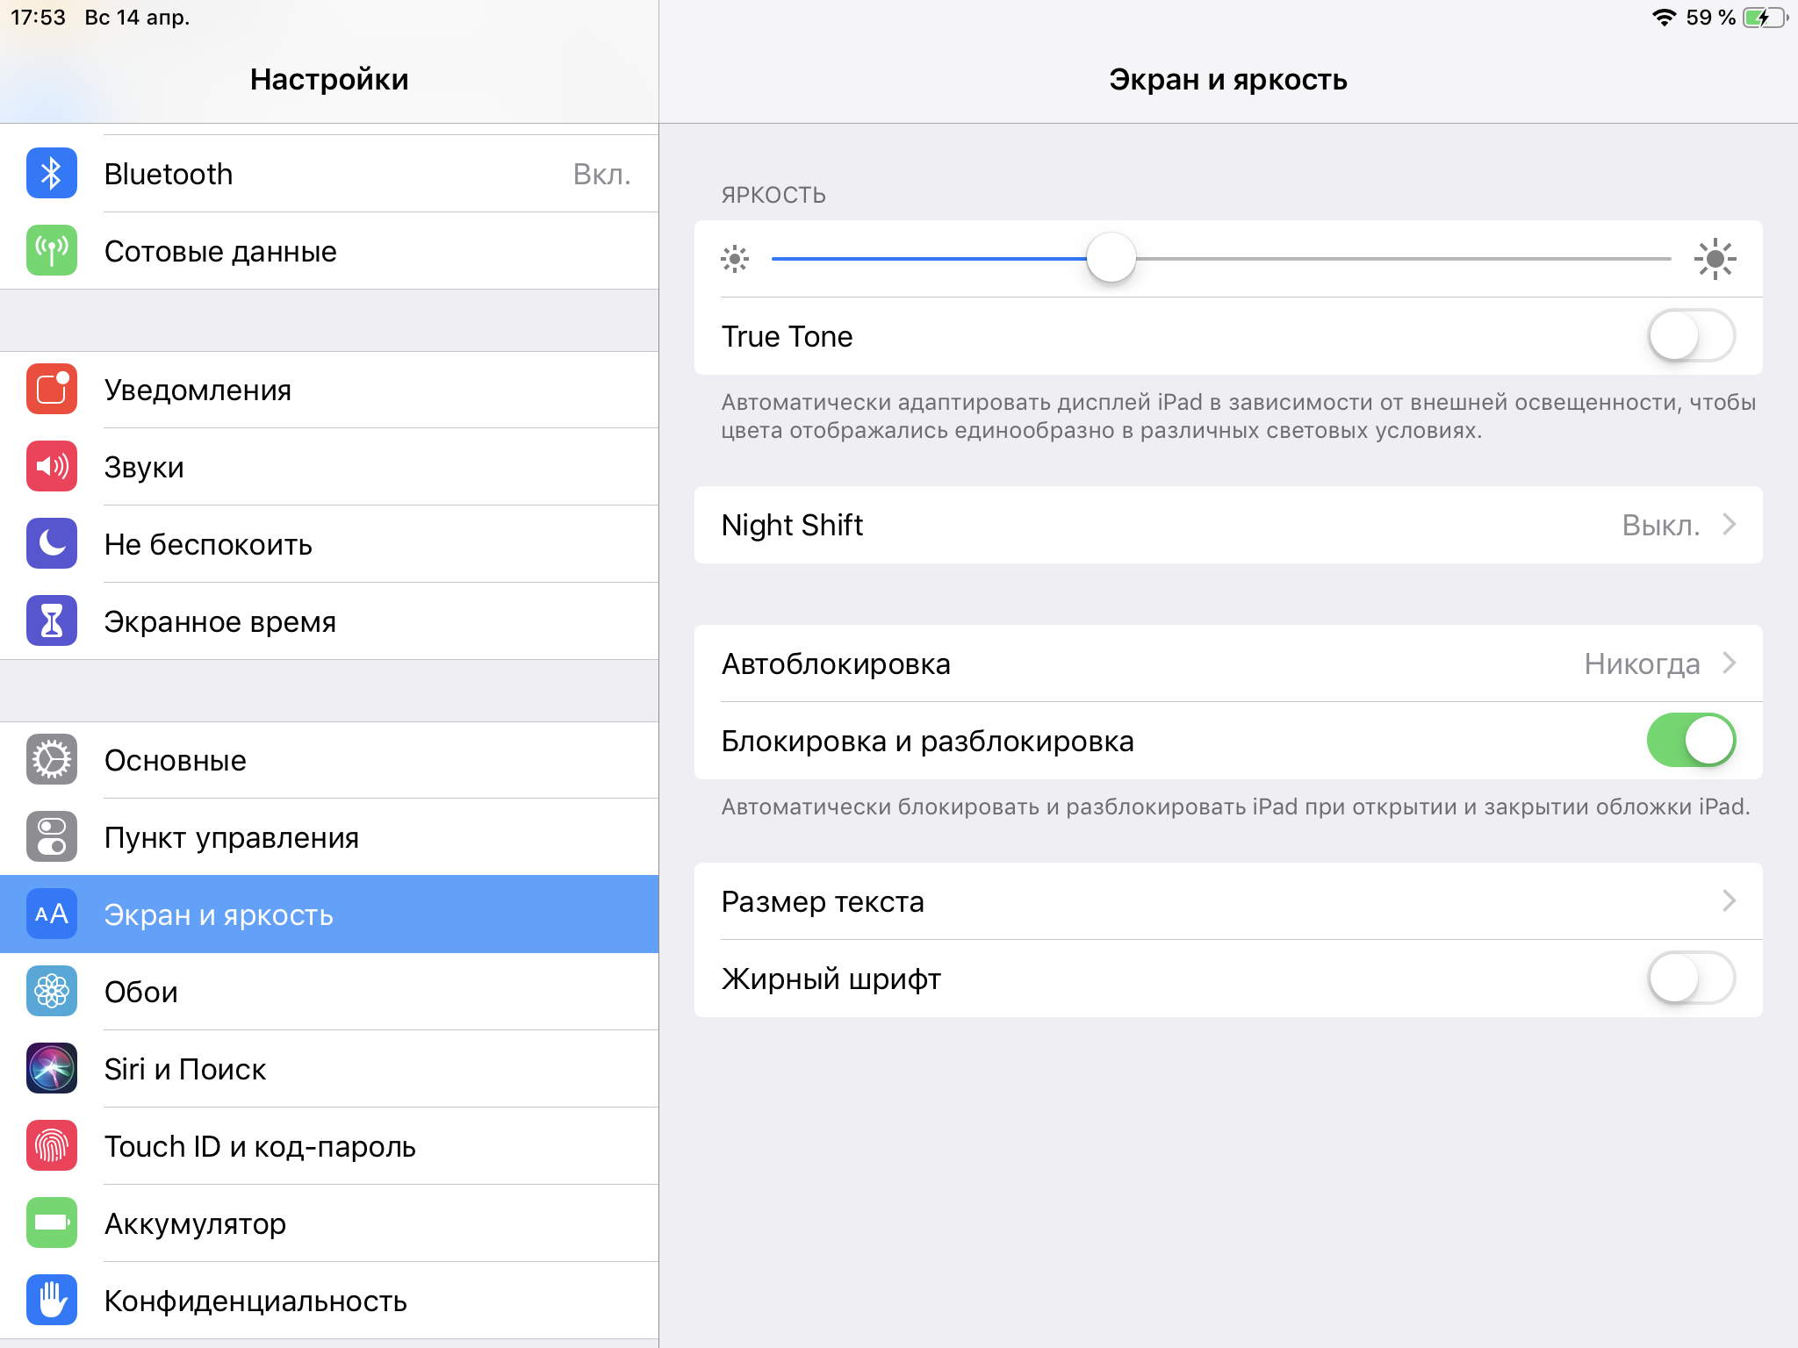Turn off Блокировка и разблокировка switch
Image resolution: width=1798 pixels, height=1348 pixels.
coord(1690,741)
